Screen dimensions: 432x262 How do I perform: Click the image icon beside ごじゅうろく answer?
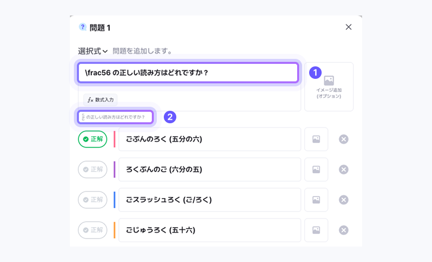(x=316, y=230)
